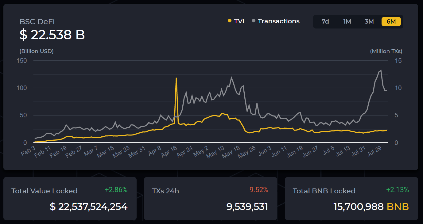Click the (Million TXs) axis label
Image resolution: width=423 pixels, height=224 pixels.
(x=386, y=51)
